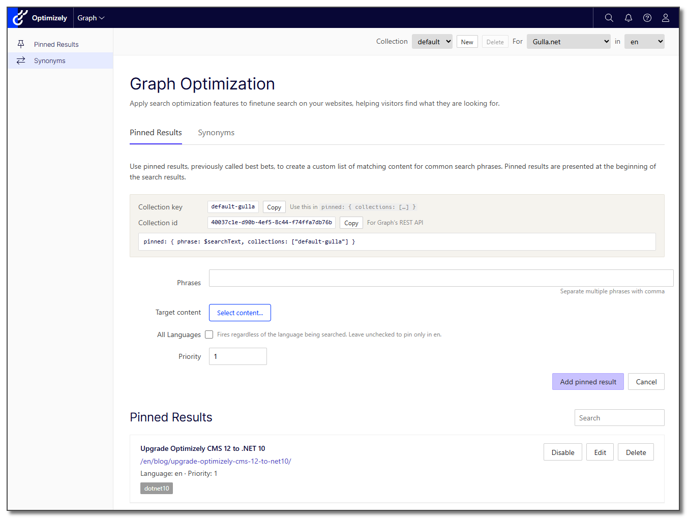This screenshot has height=518, width=687.
Task: Focus the Priority input field
Action: coord(237,356)
